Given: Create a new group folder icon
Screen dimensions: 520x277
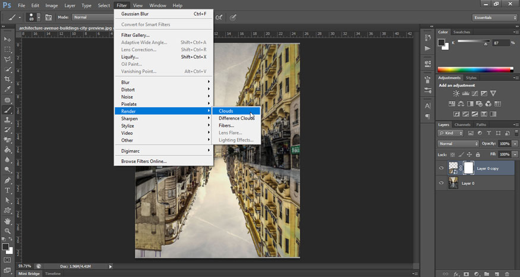Looking at the screenshot, I should [x=487, y=274].
